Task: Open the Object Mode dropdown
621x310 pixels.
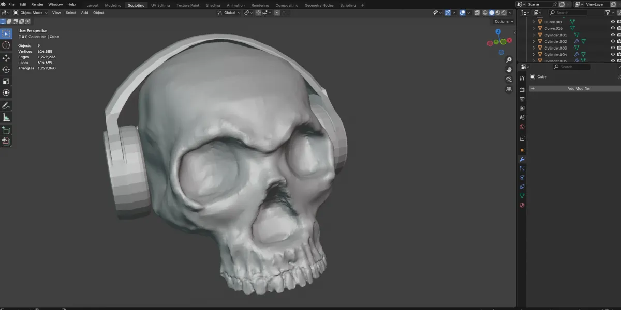Action: tap(31, 13)
